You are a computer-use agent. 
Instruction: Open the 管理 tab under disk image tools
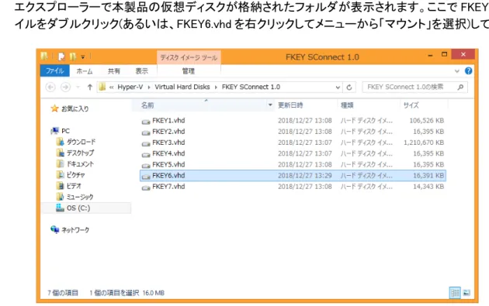[x=189, y=71]
